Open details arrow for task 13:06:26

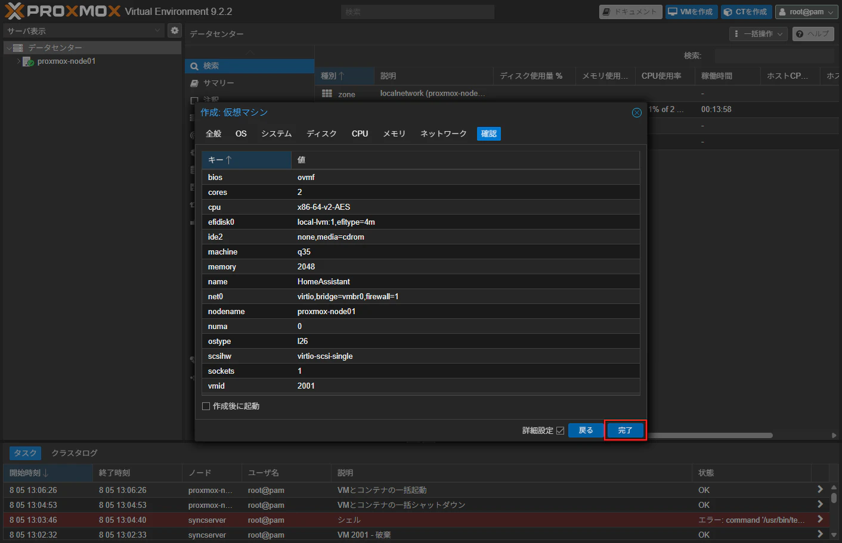820,489
